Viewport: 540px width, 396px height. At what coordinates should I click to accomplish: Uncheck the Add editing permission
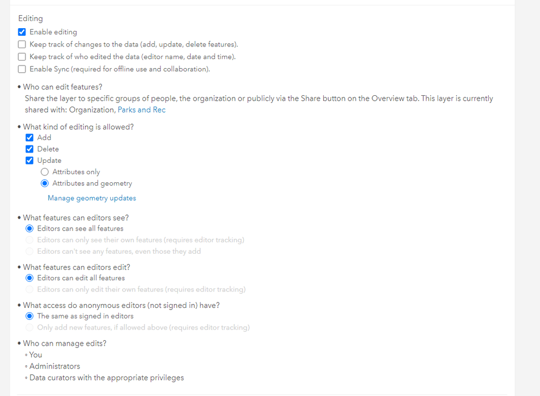[30, 137]
